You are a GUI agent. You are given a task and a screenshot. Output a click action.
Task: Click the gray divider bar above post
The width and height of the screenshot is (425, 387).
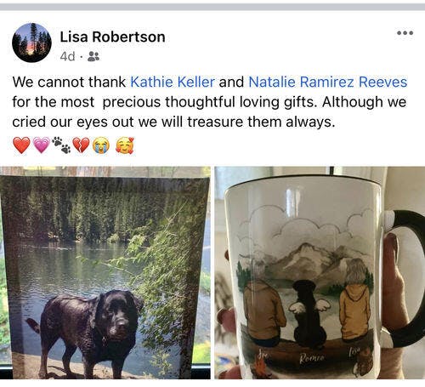[x=212, y=7]
